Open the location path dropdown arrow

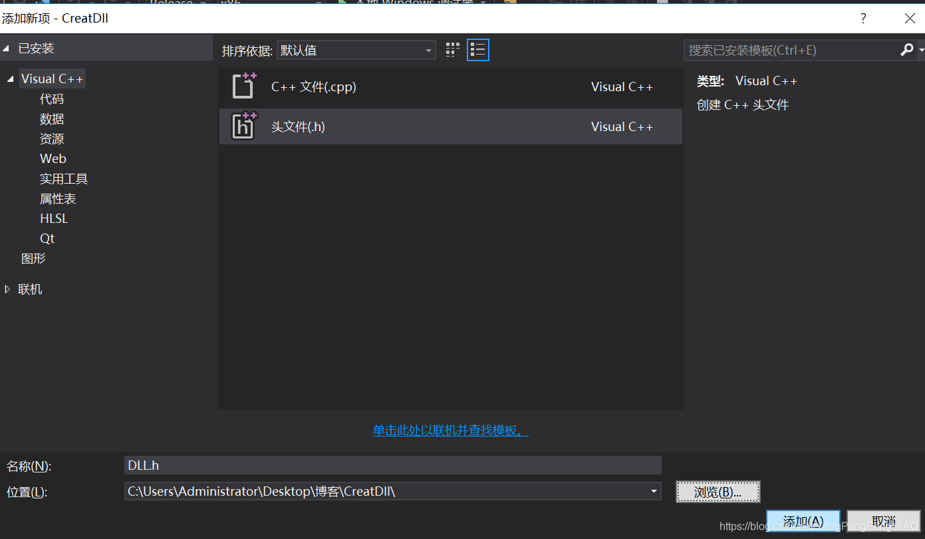pos(654,492)
